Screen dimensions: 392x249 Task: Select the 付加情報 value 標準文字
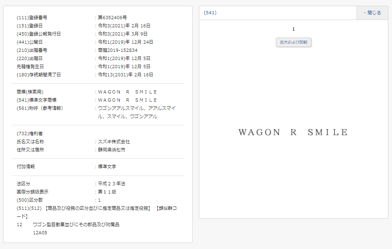pyautogui.click(x=107, y=167)
